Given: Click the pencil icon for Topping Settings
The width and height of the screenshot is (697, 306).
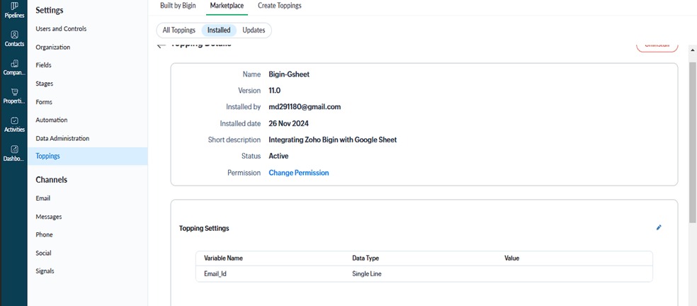Looking at the screenshot, I should (x=659, y=227).
